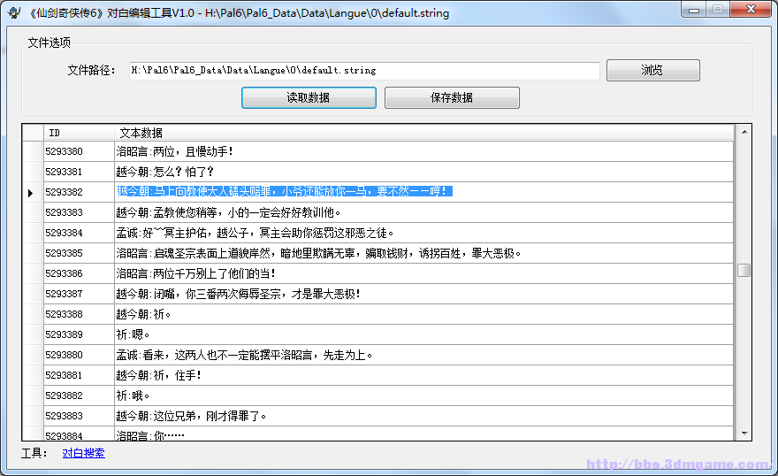Image resolution: width=778 pixels, height=476 pixels.
Task: Minimize the dialogue editor window
Action: (x=694, y=10)
